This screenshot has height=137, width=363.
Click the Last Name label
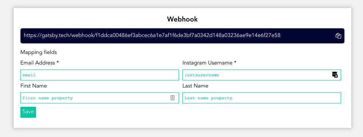coord(195,86)
